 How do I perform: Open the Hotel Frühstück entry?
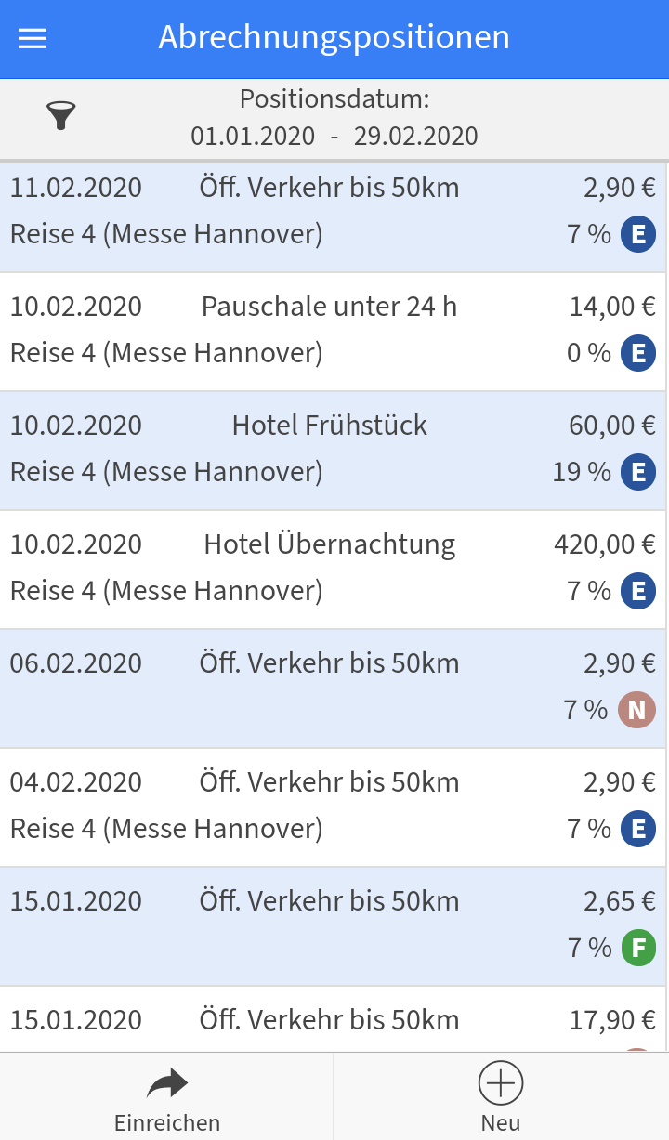tap(330, 449)
